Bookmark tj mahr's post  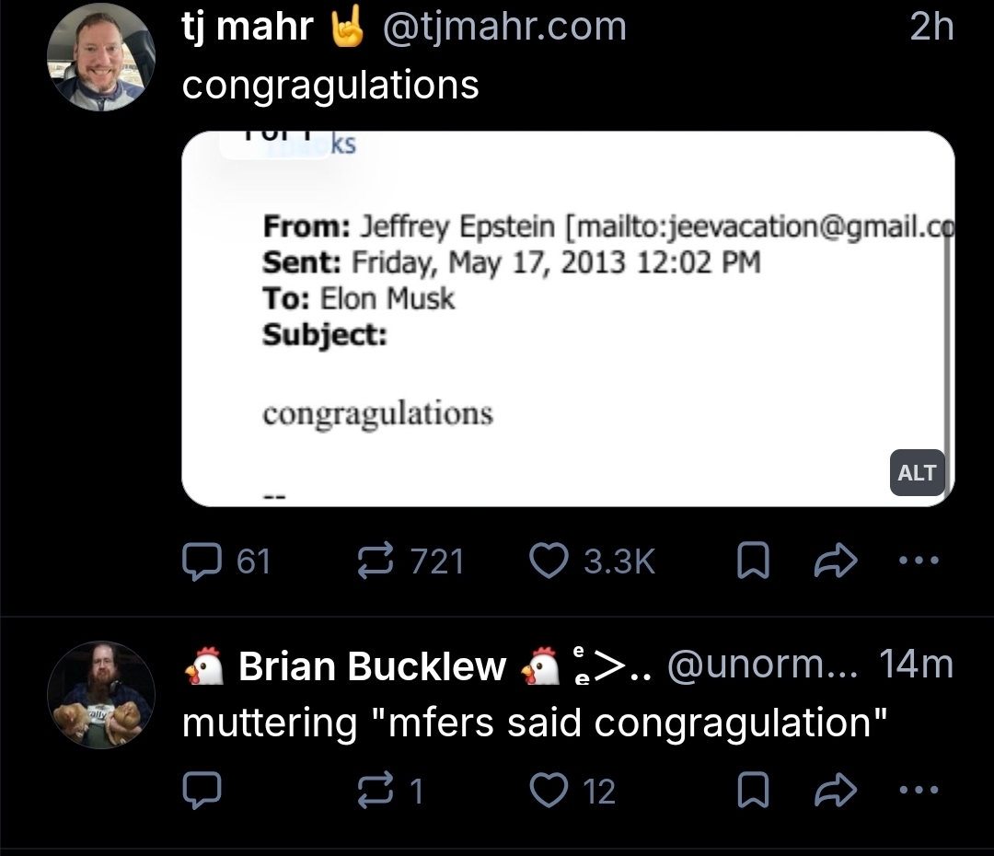click(752, 561)
